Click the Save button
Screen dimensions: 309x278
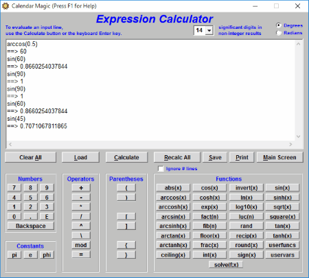pos(215,157)
